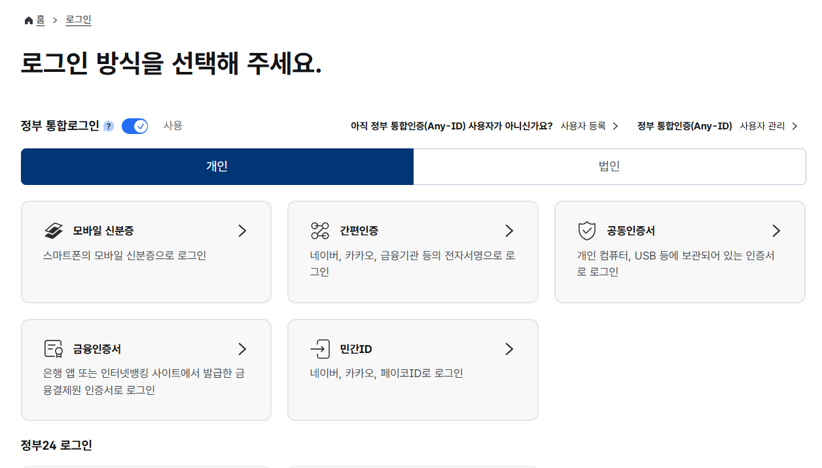Choose the 민간ID login title
Viewport: 822px width, 468px height.
(356, 349)
